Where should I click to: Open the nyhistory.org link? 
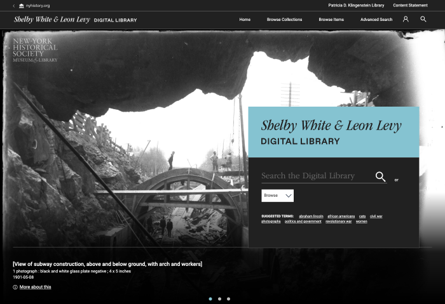(38, 6)
